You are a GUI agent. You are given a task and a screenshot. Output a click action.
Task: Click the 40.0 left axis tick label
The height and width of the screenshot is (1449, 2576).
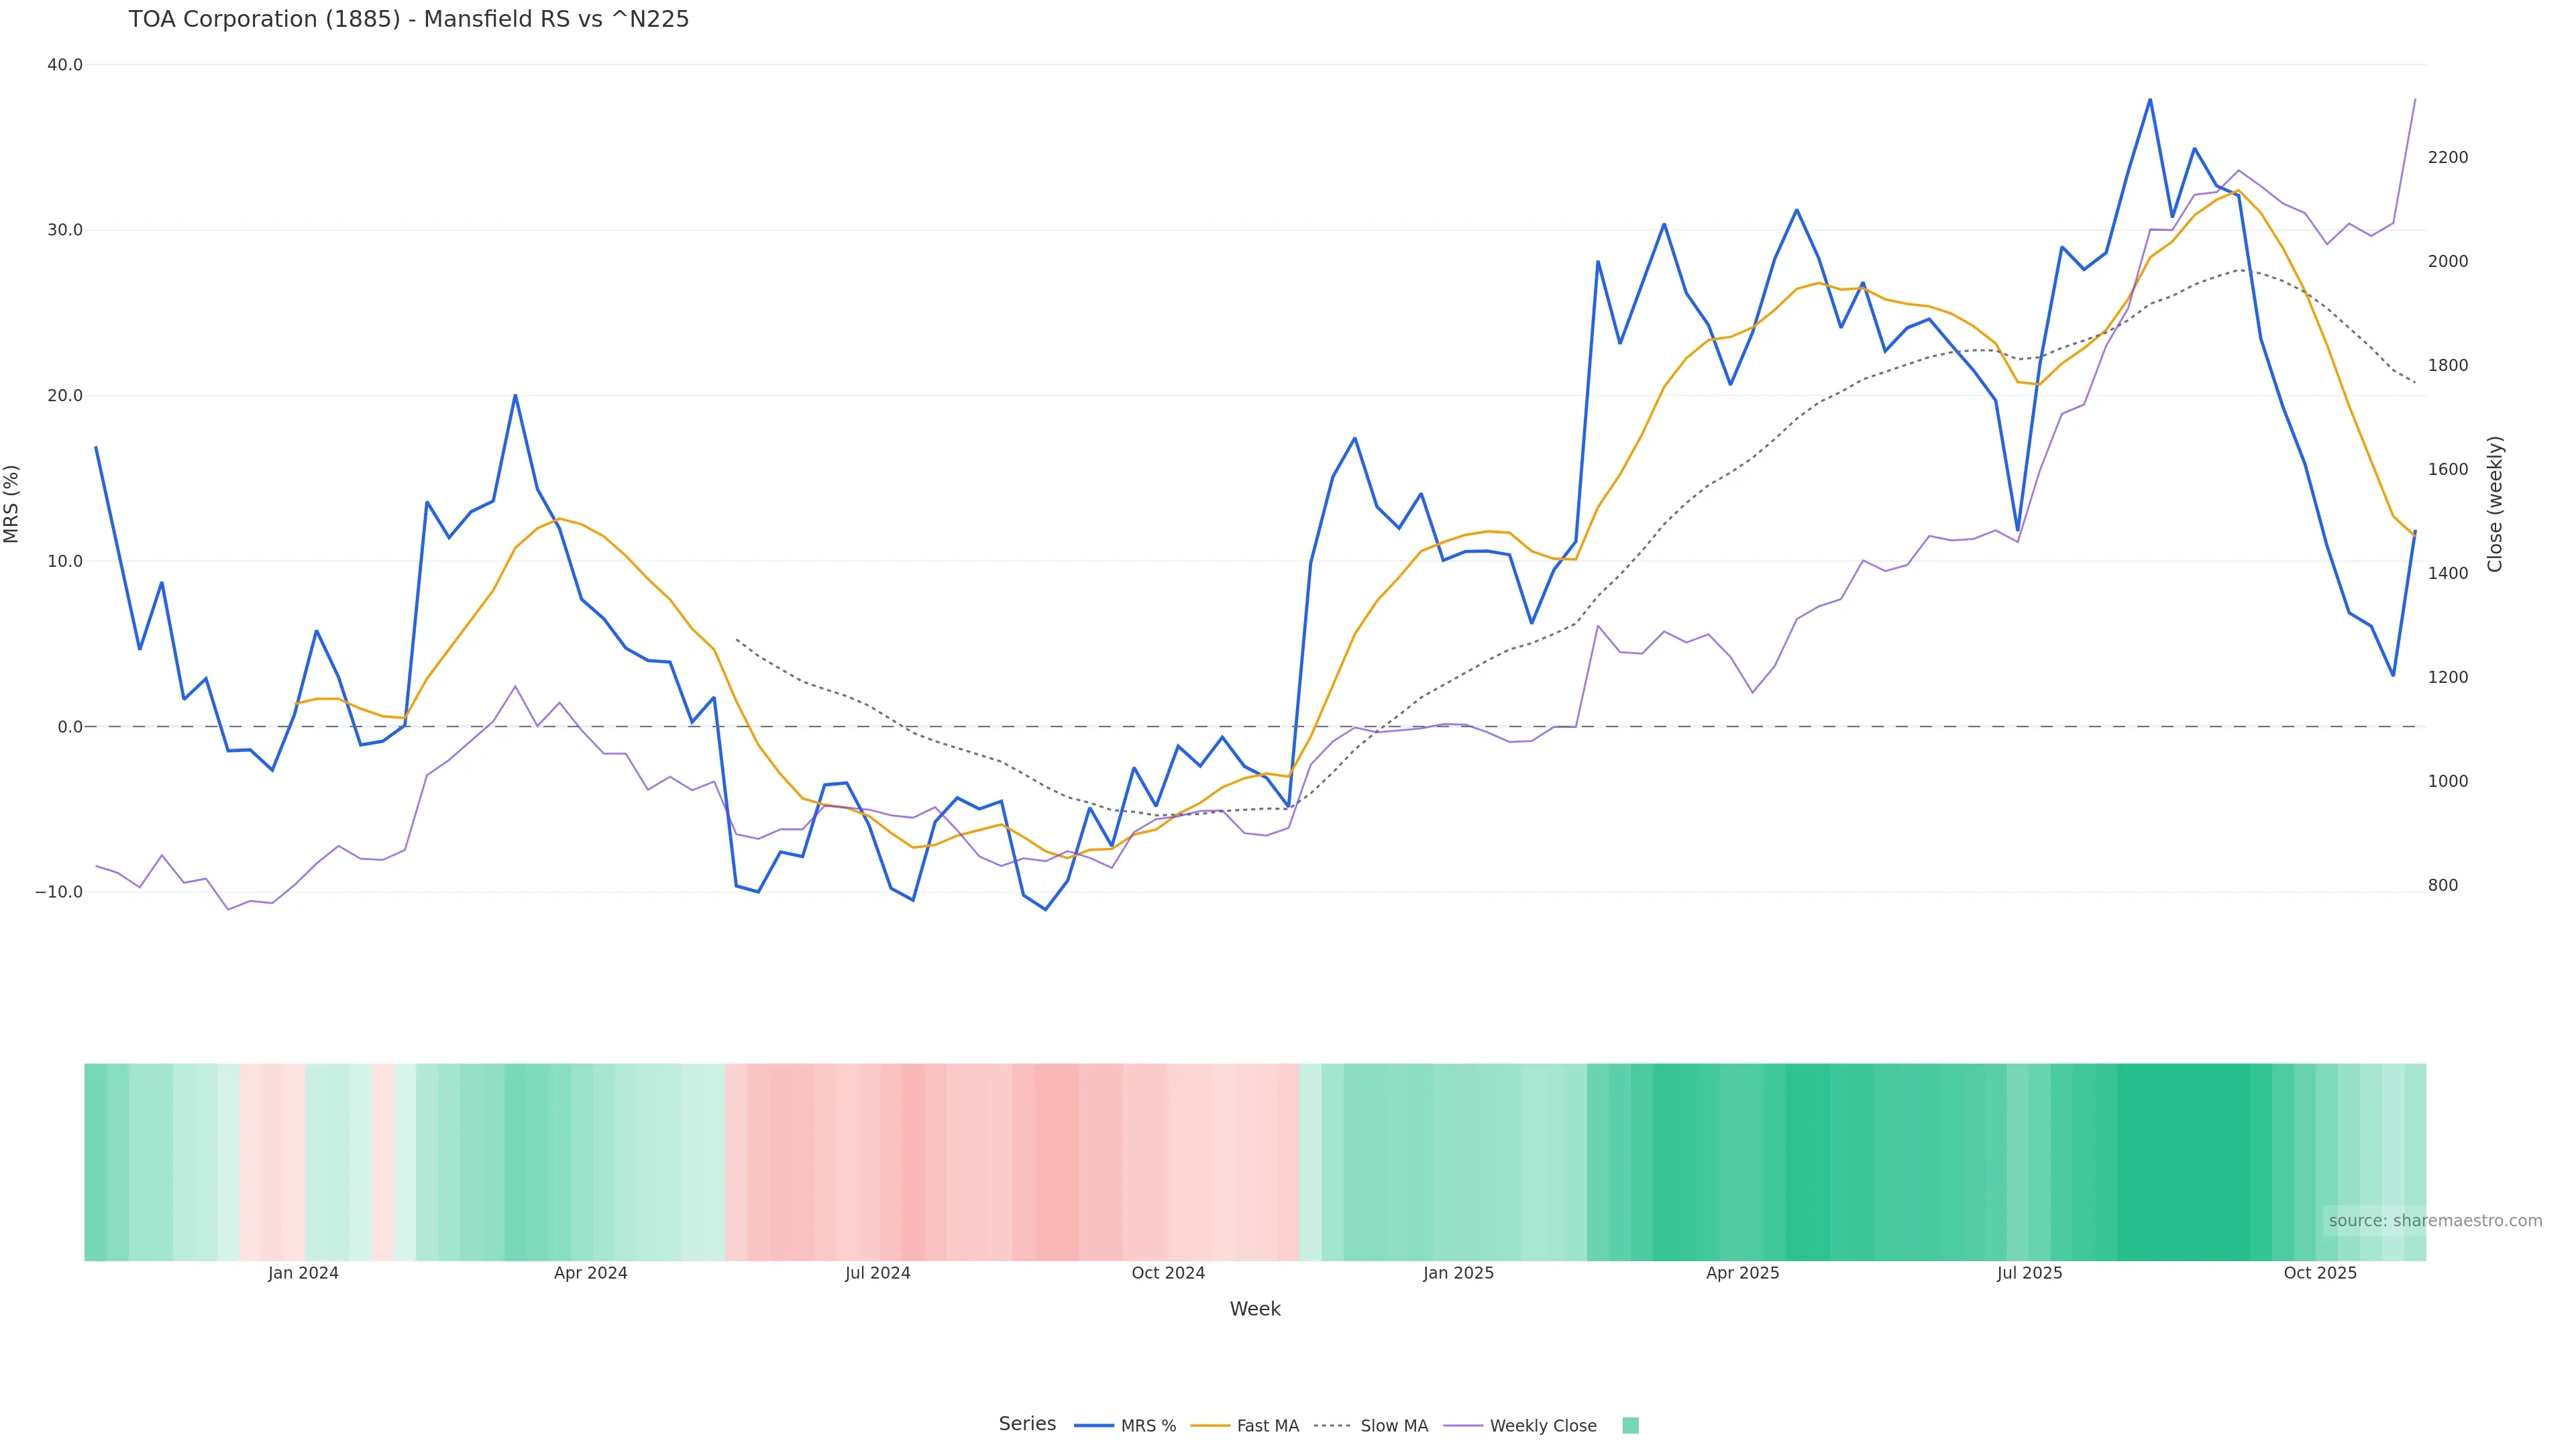(x=65, y=65)
